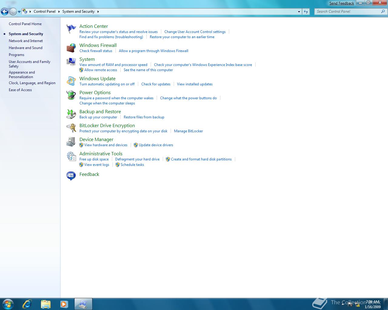388x310 pixels.
Task: Go to Control Panel Home
Action: click(25, 24)
